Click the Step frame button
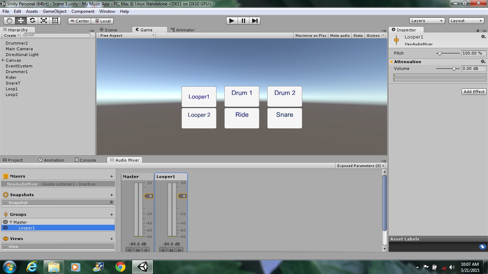Screen dimensions: 488x274 pyautogui.click(x=255, y=21)
